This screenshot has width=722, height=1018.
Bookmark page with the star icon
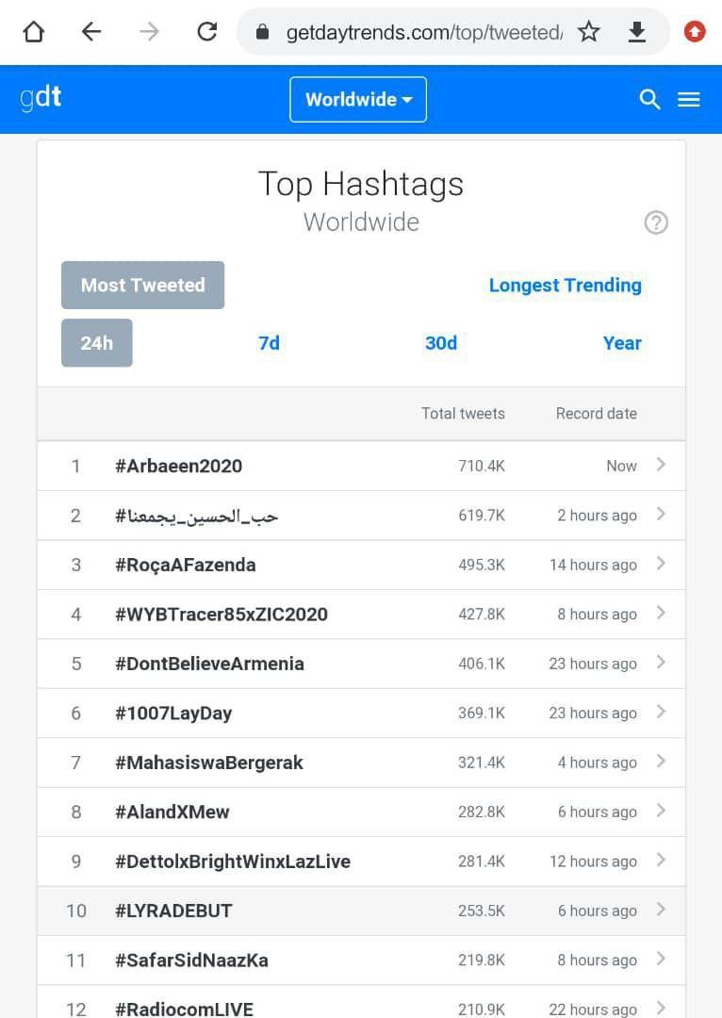[x=588, y=31]
